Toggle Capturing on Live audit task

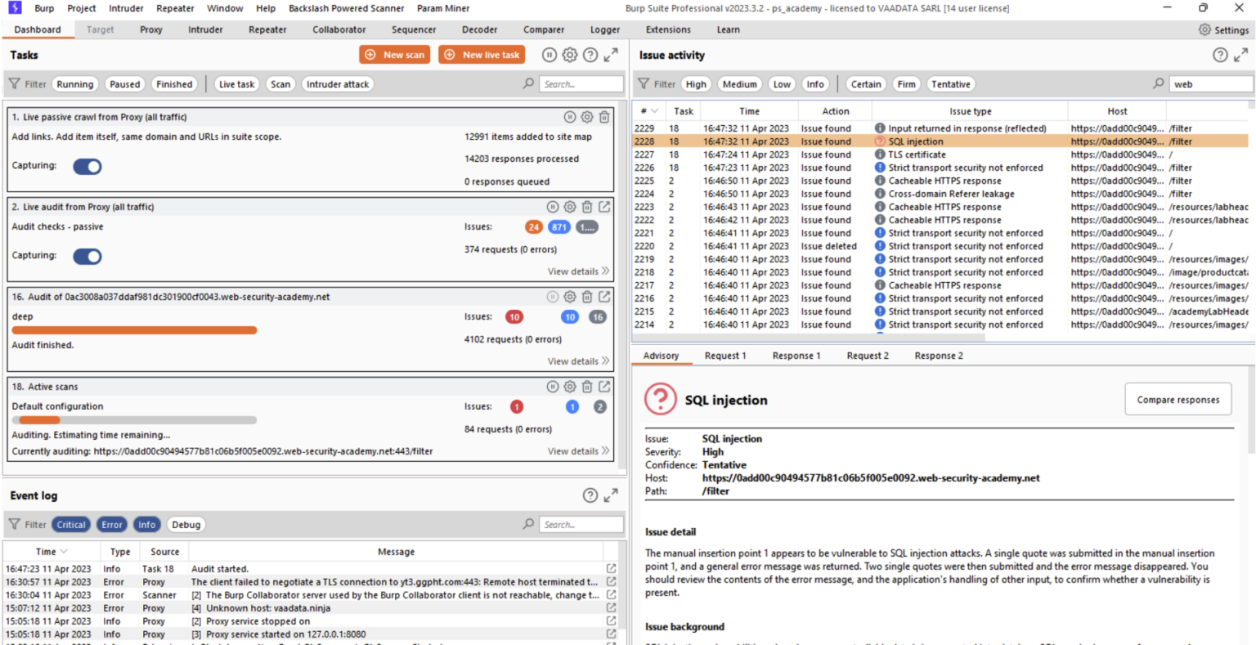pyautogui.click(x=87, y=257)
